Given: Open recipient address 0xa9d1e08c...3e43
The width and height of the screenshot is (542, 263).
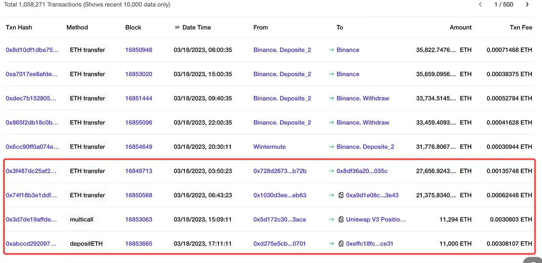Looking at the screenshot, I should pos(372,195).
